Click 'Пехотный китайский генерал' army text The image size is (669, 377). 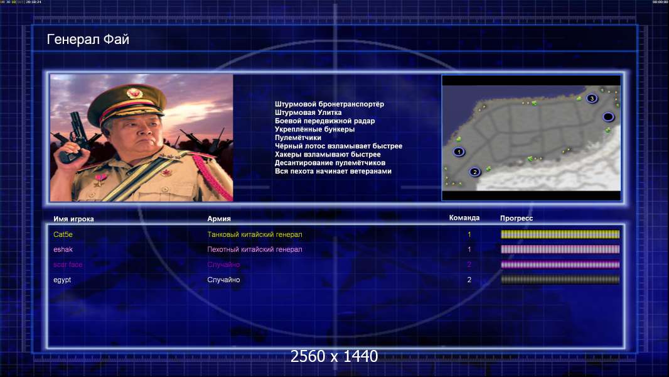(255, 249)
